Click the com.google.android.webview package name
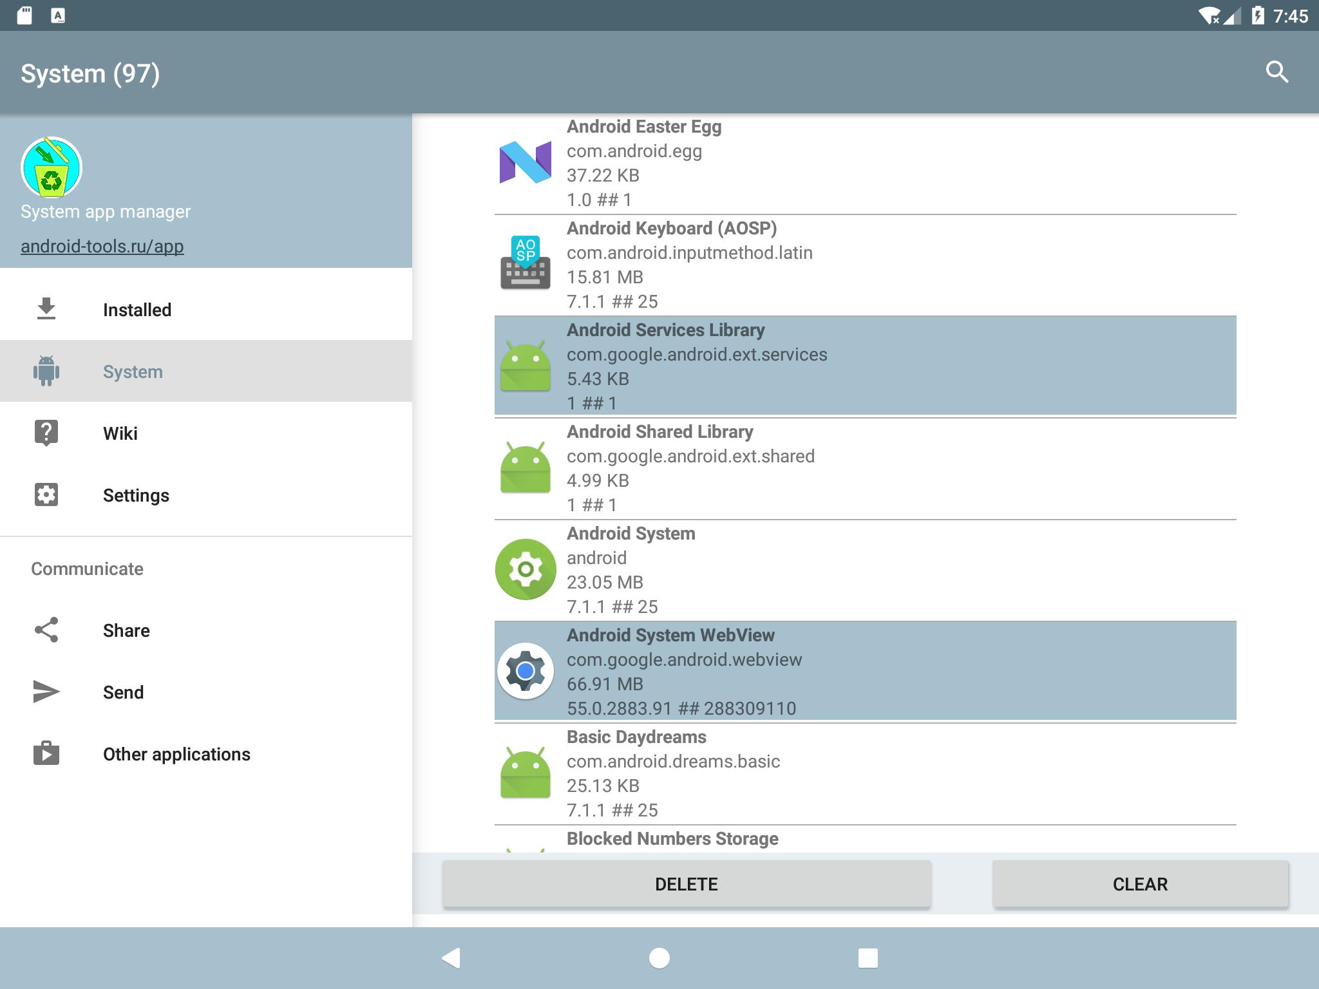Screen dimensions: 1319x989 click(685, 660)
